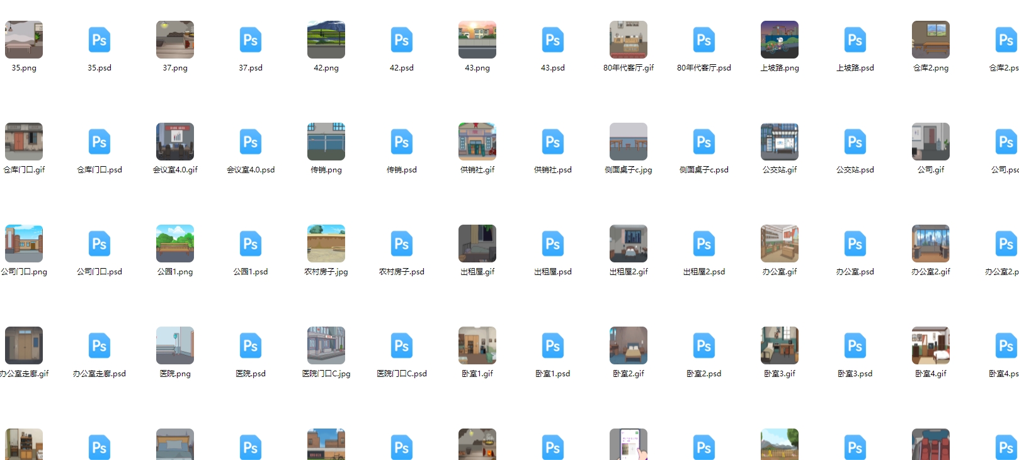Image resolution: width=1019 pixels, height=460 pixels.
Task: Choose the 仓库门口.gif thumbnail
Action: tap(24, 142)
